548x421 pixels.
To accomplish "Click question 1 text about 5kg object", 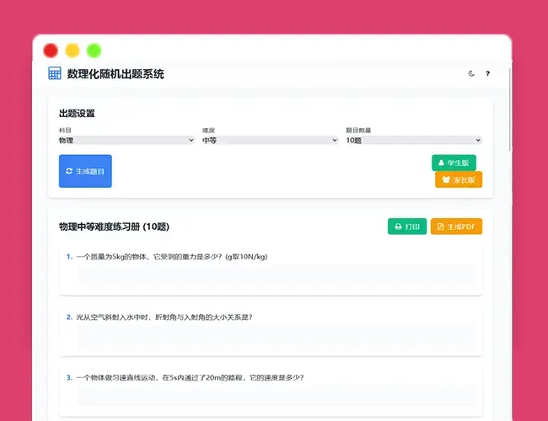I will 172,257.
